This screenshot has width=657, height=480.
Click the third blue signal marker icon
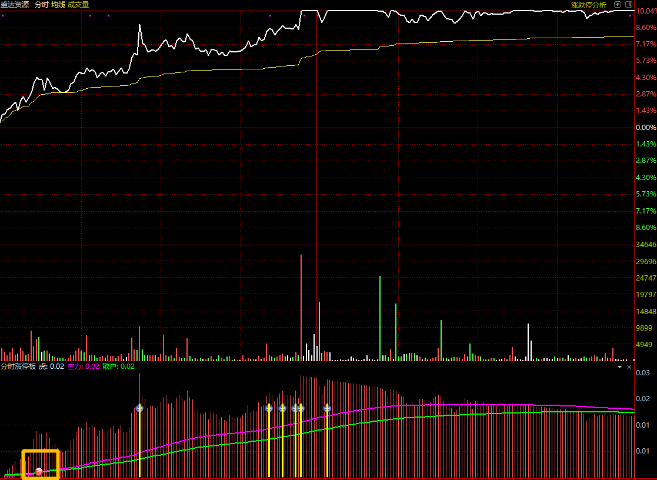282,408
